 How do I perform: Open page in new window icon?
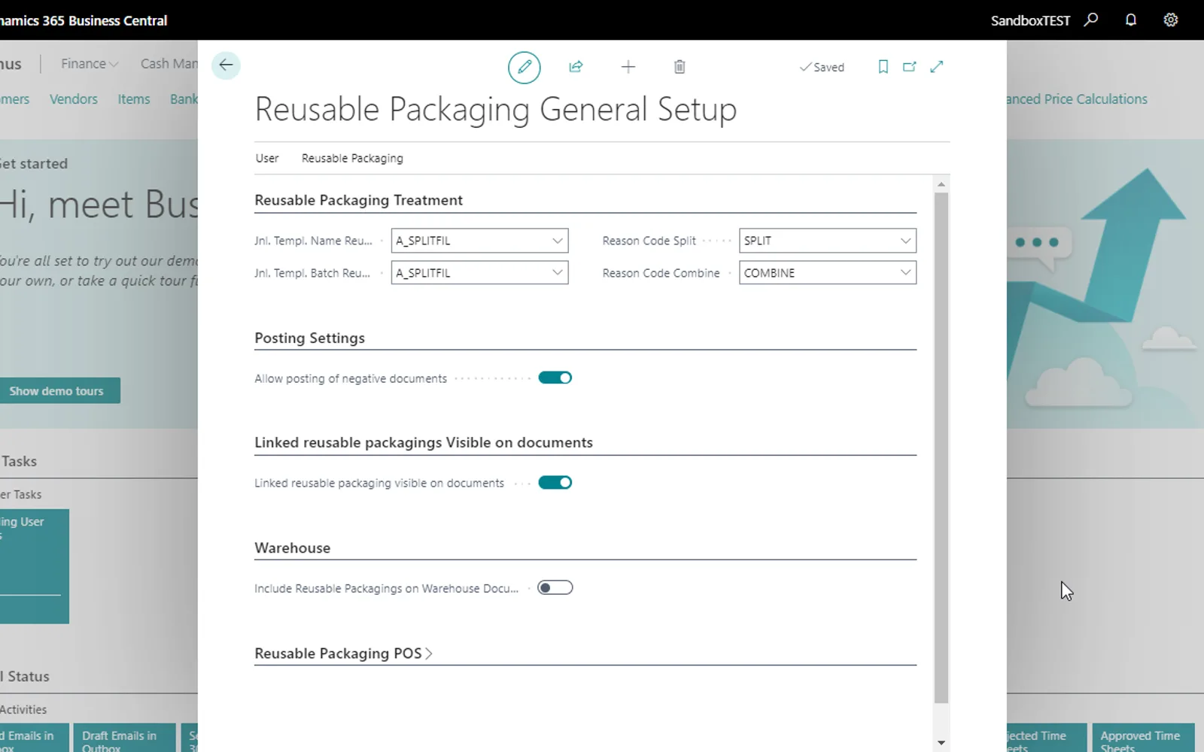coord(910,67)
